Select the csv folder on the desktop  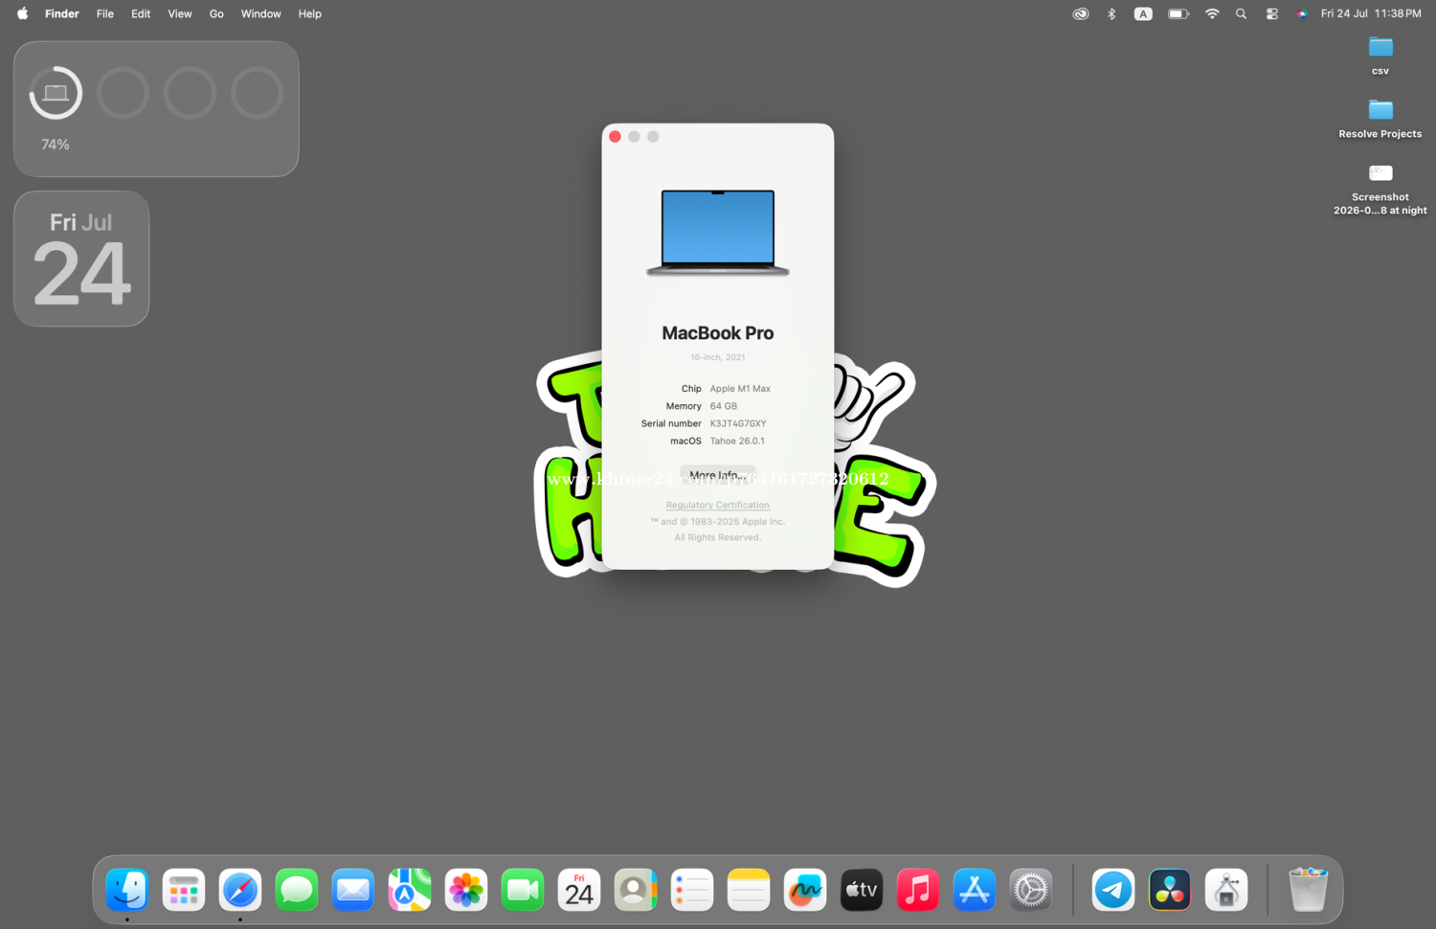[1380, 56]
